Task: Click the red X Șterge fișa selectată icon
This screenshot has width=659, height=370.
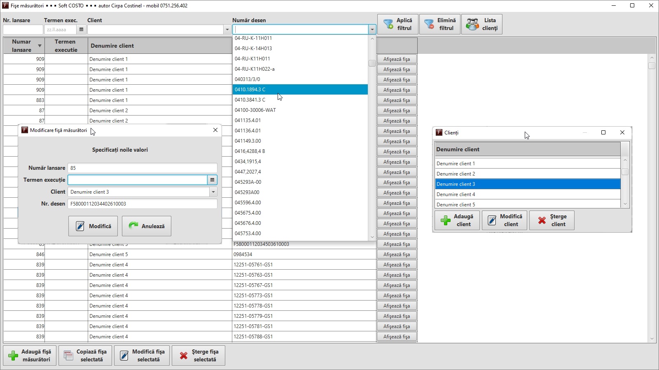Action: [184, 356]
